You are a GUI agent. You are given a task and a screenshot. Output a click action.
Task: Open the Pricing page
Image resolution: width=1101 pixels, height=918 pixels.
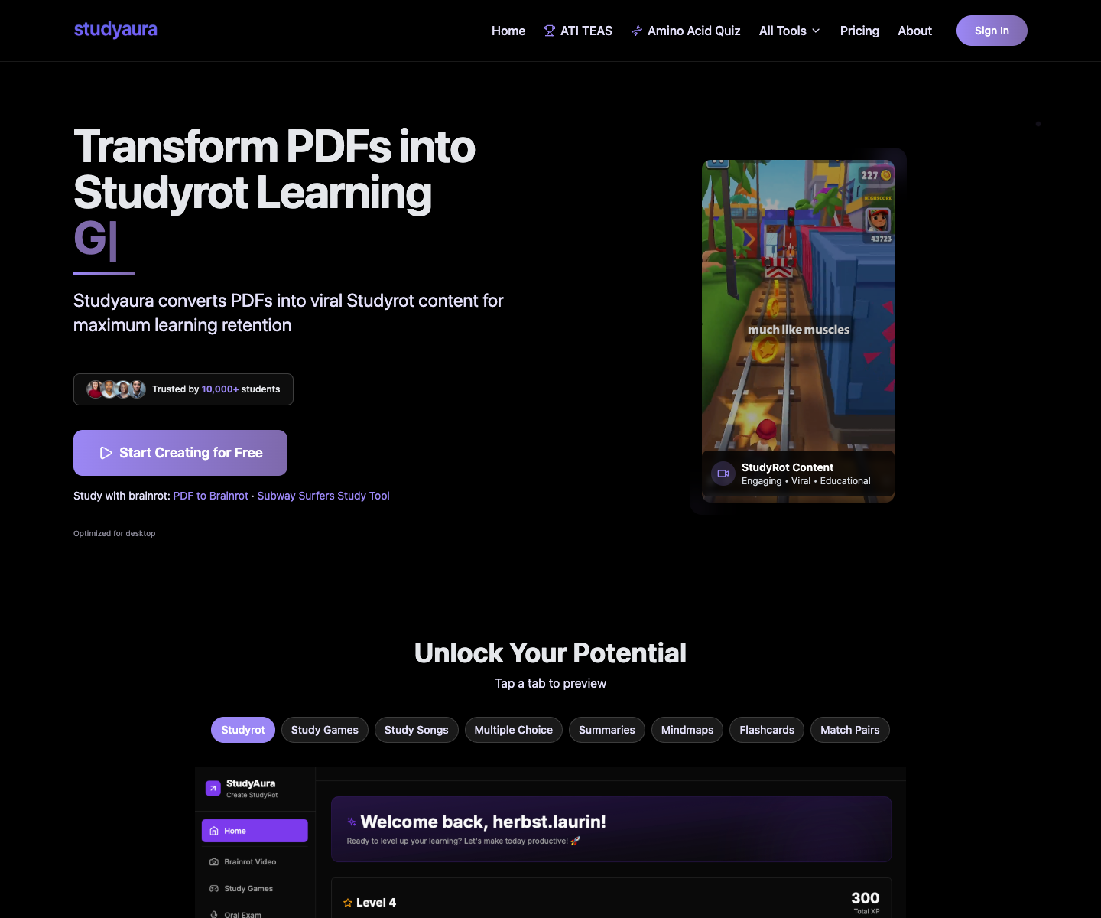tap(859, 31)
